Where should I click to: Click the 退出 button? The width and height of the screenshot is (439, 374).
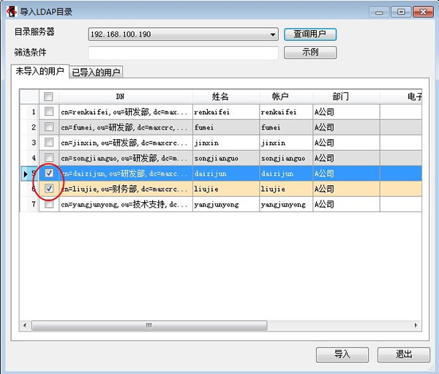403,354
